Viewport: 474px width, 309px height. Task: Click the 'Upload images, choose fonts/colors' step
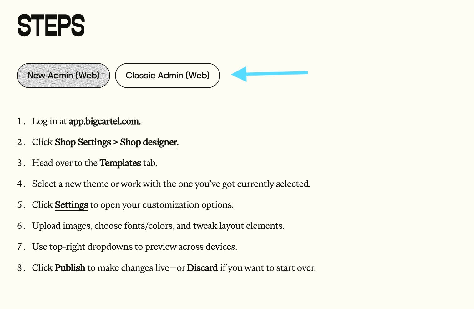coord(158,226)
